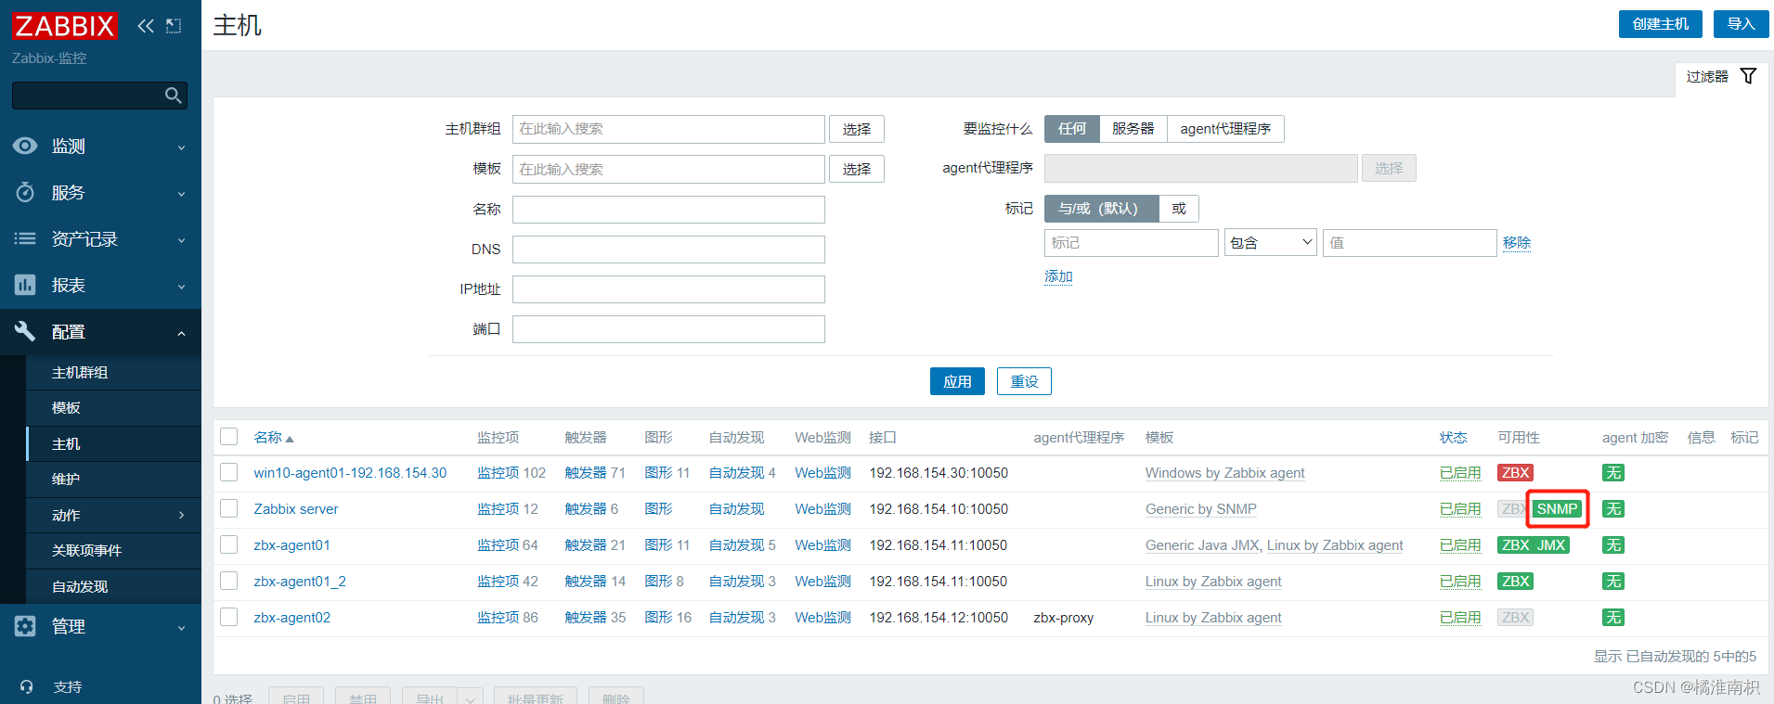
Task: Collapse the sidebar with double-arrow icon
Action: coord(146,26)
